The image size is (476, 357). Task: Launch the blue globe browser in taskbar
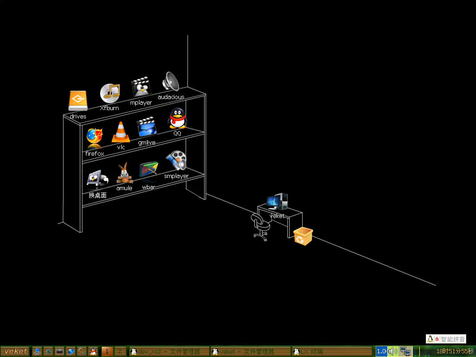[71, 351]
